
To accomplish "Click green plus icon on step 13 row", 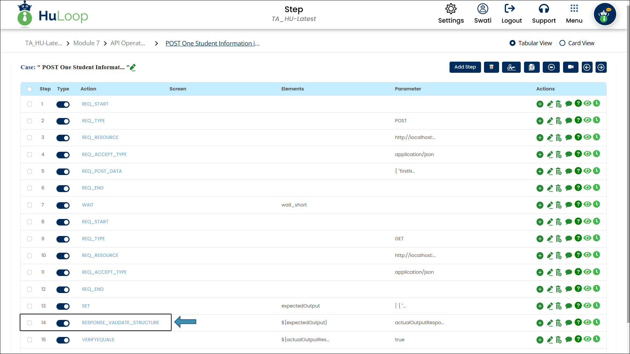I will coord(540,306).
